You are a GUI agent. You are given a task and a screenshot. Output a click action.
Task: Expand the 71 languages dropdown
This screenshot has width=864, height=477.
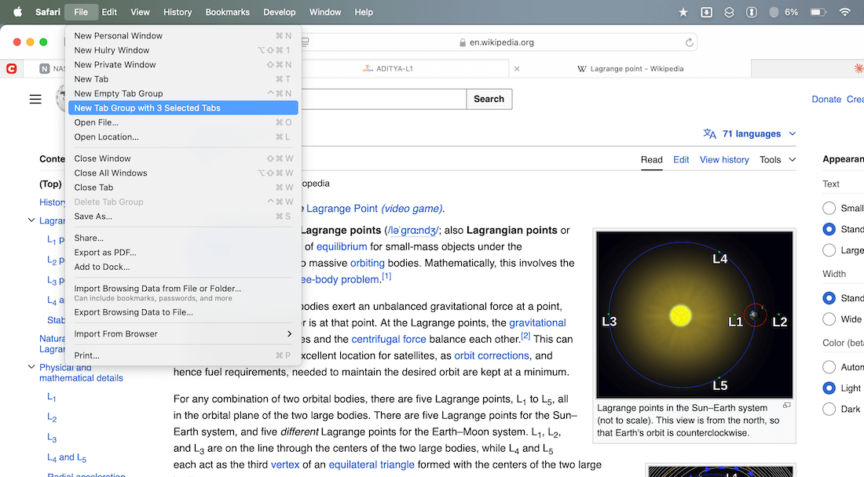(x=750, y=134)
